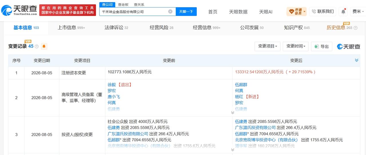Screen dimensions: 366x155
Task: Expand 变更后 list in row 3
Action: [232, 150]
